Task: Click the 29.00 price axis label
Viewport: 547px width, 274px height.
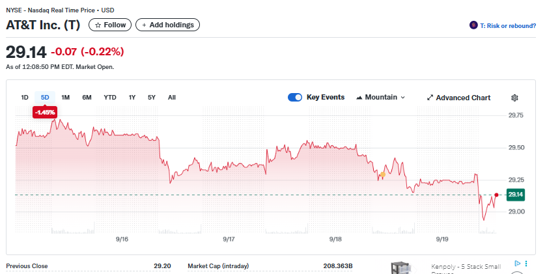Action: tap(516, 212)
